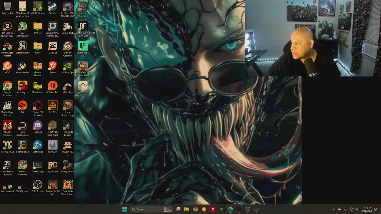The width and height of the screenshot is (381, 214).
Task: Open AIDA64 Extreme shortcut
Action: tap(7, 128)
